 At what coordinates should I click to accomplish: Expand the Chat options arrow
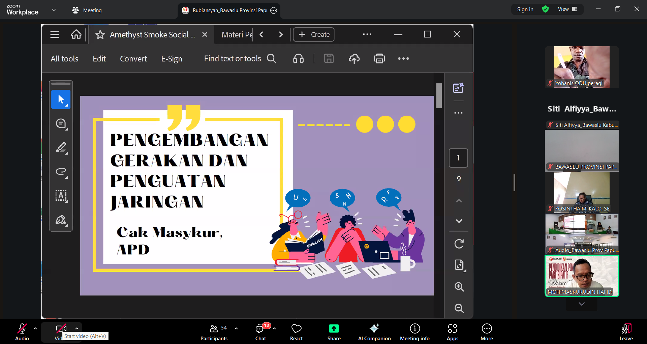pyautogui.click(x=274, y=329)
